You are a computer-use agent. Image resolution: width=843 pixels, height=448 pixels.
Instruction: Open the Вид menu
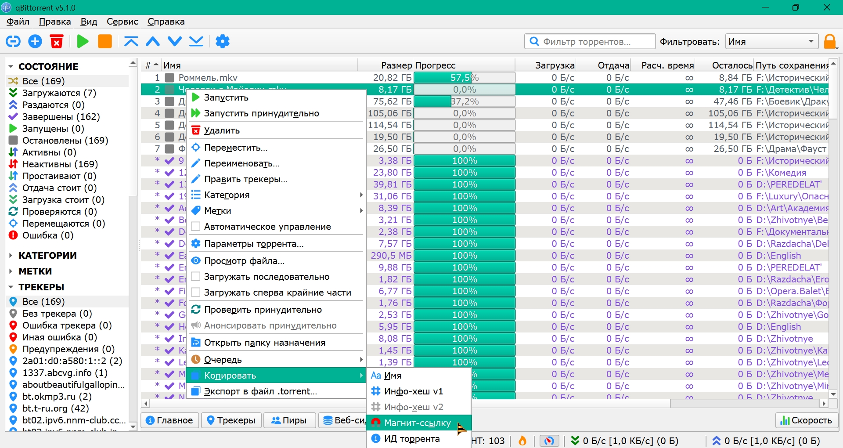click(x=89, y=22)
